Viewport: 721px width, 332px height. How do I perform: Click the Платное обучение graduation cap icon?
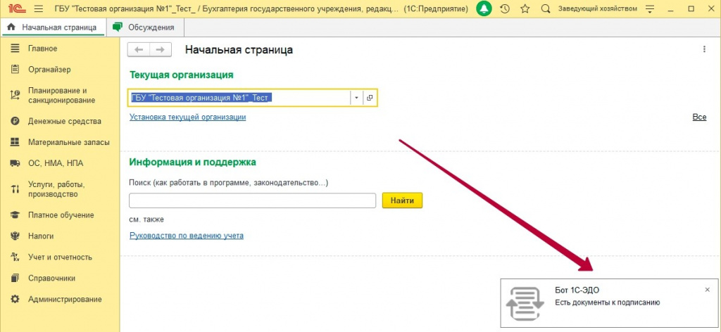tap(15, 215)
